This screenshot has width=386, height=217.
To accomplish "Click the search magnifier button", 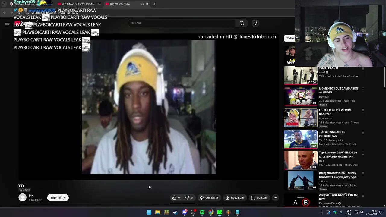I will tap(242, 23).
